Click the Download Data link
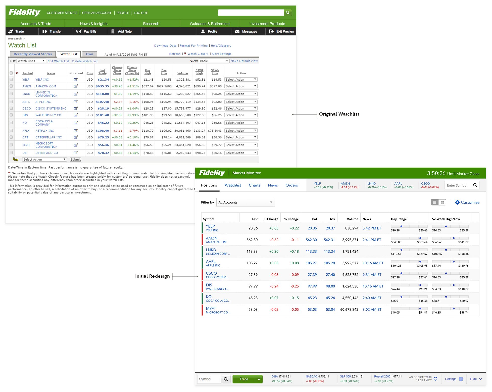Screen dimensions: 492x392 [165, 46]
